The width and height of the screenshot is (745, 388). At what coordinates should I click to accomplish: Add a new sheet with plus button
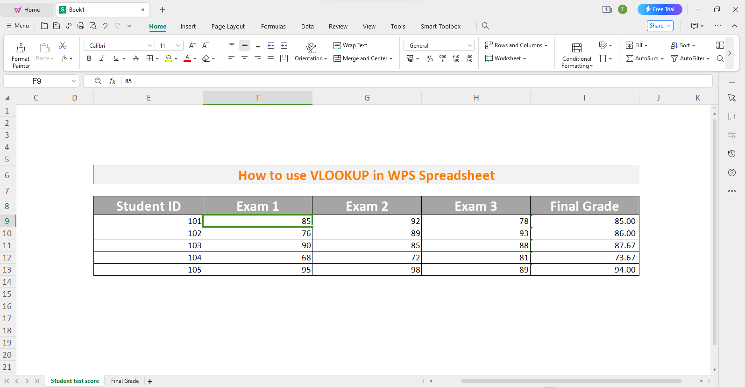point(150,381)
